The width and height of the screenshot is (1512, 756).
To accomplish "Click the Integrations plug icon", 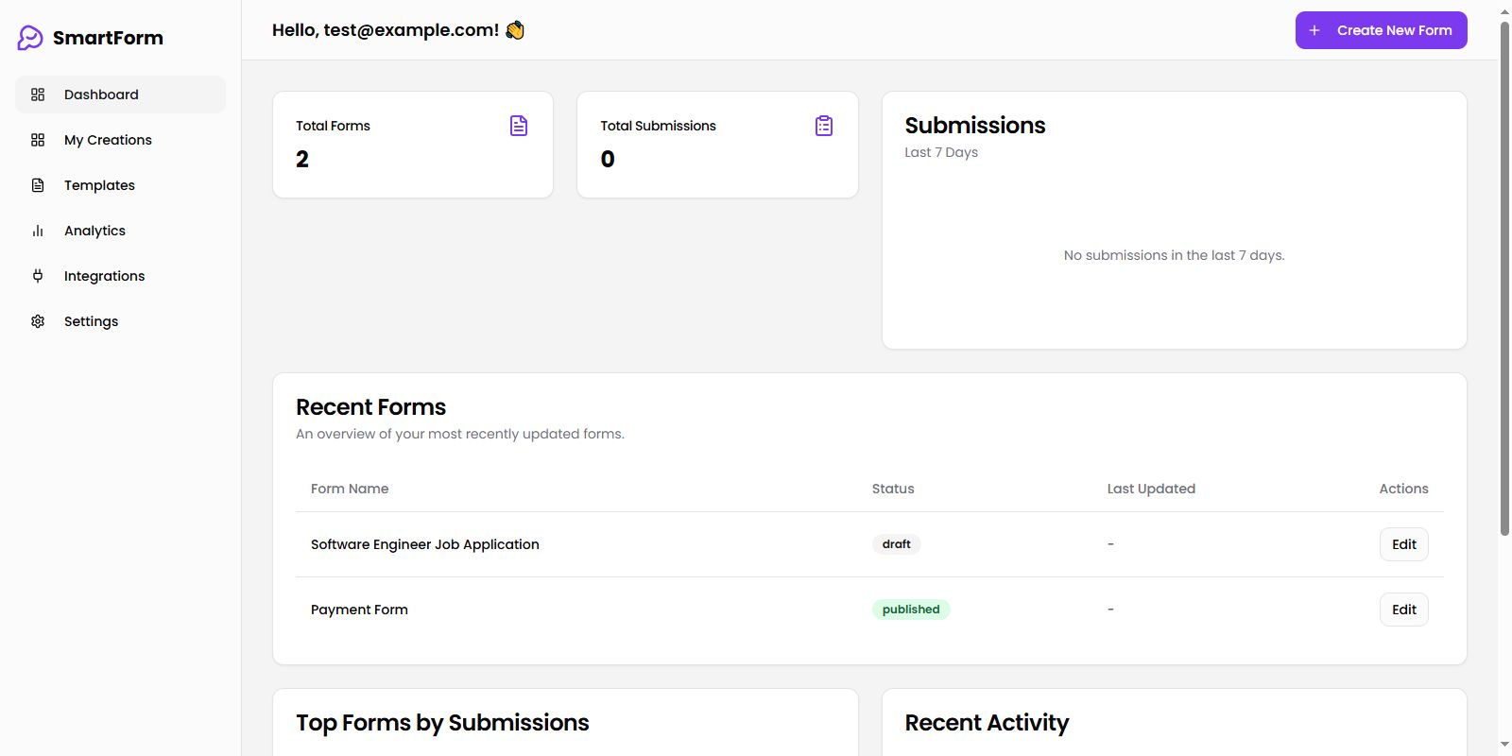I will 38,276.
